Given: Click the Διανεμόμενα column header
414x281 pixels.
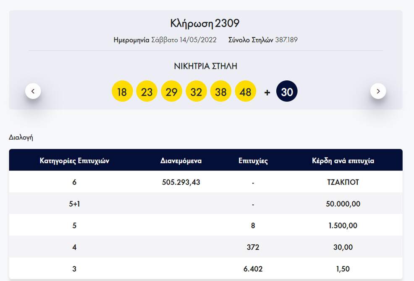Looking at the screenshot, I should 181,161.
